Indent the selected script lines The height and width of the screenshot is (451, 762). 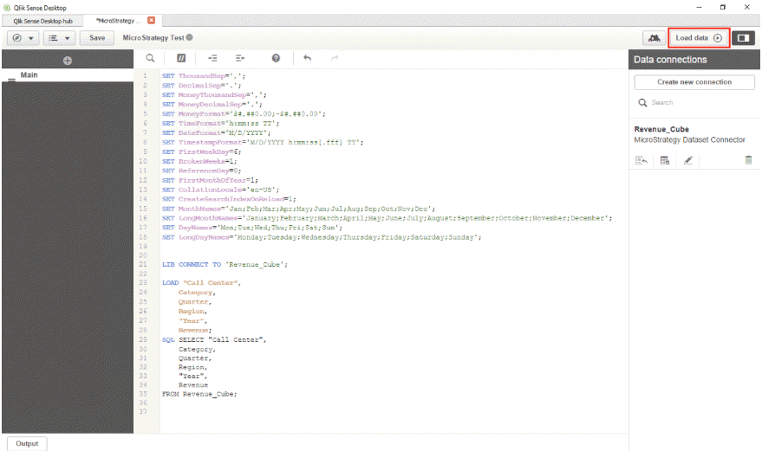[213, 58]
